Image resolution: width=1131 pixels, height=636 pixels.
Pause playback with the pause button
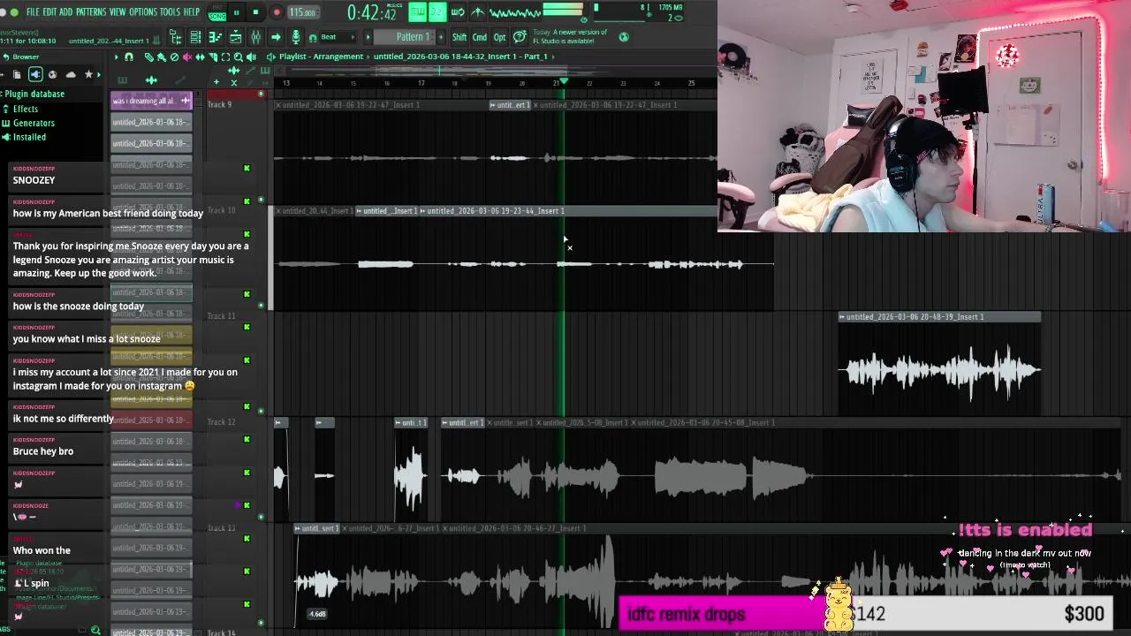(237, 12)
